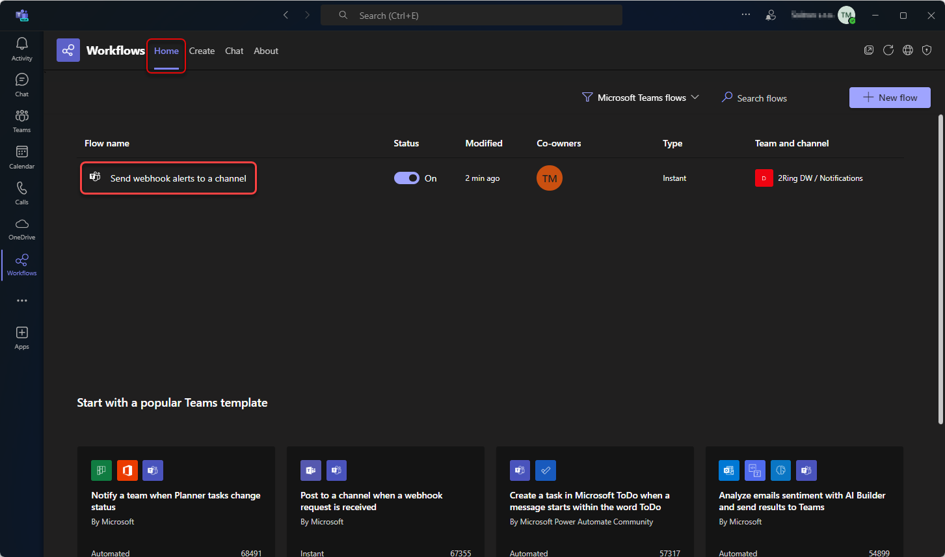Open the sidebar more apps ellipsis
This screenshot has height=557, width=945.
[21, 301]
